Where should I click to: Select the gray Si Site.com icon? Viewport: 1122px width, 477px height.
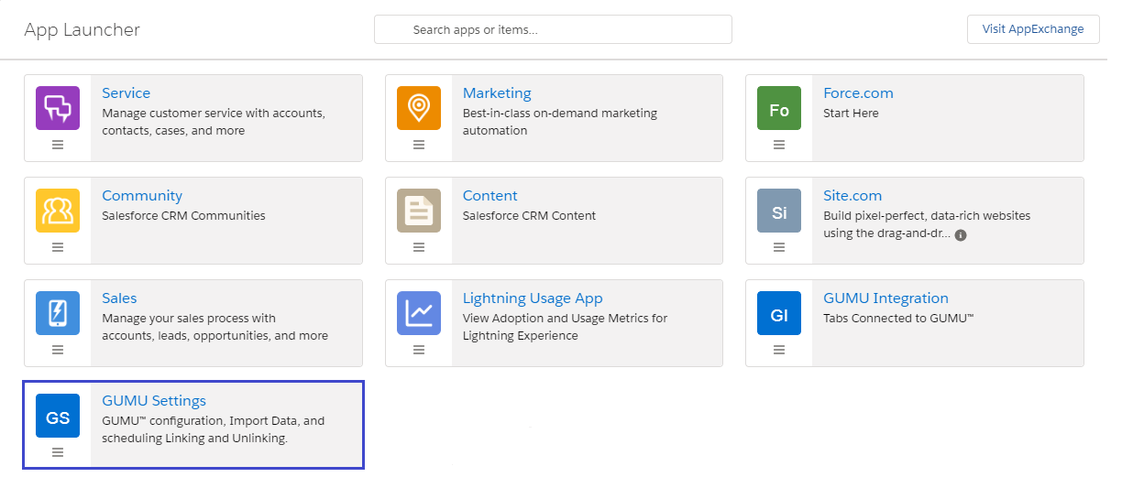click(x=779, y=211)
